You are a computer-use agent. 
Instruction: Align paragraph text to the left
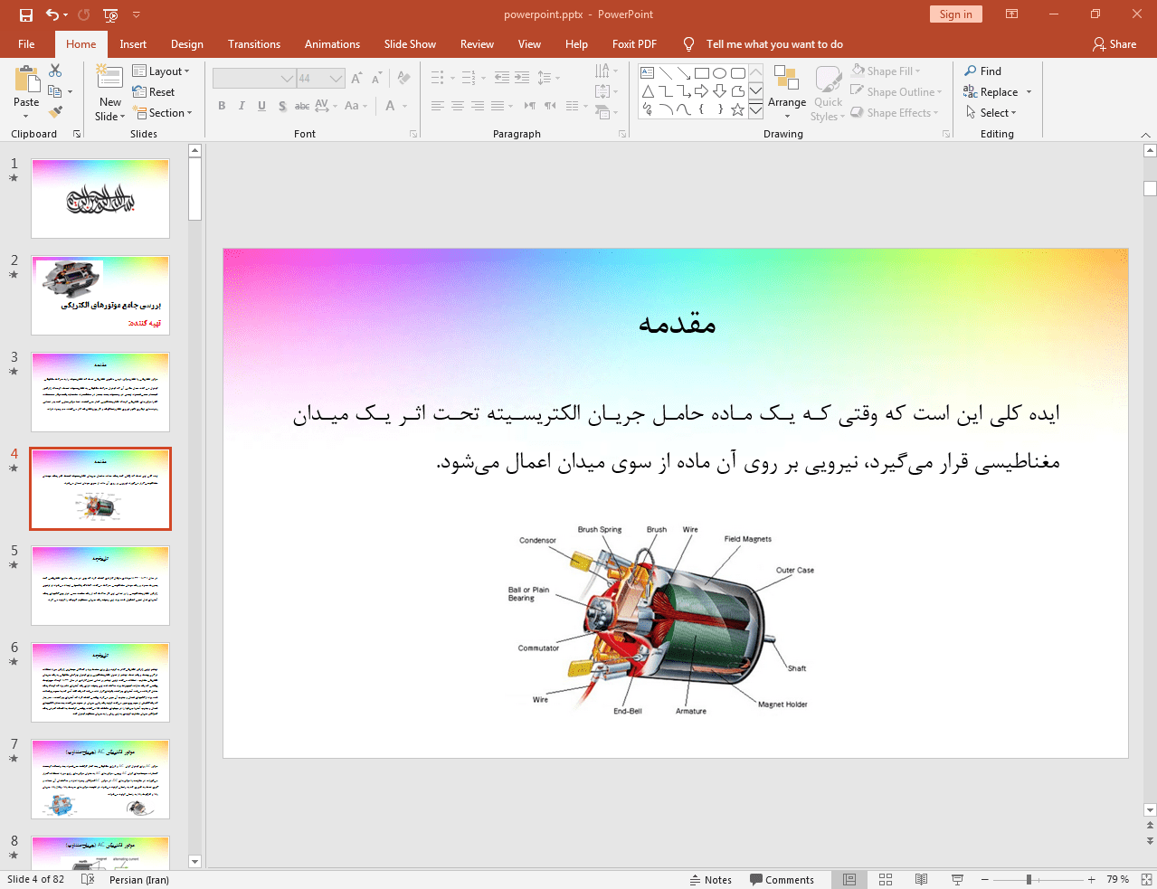(438, 106)
